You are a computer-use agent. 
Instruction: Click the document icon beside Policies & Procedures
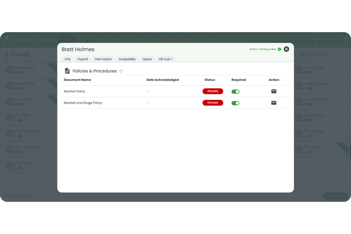pyautogui.click(x=67, y=71)
